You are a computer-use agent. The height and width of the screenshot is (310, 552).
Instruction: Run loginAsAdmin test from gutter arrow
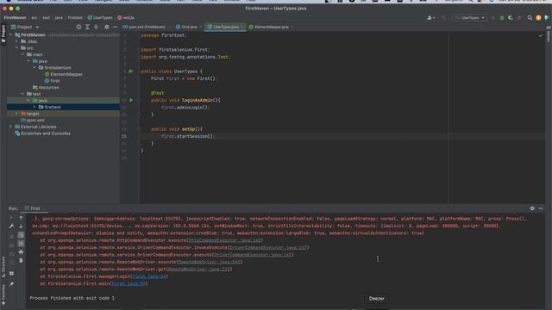coord(131,100)
